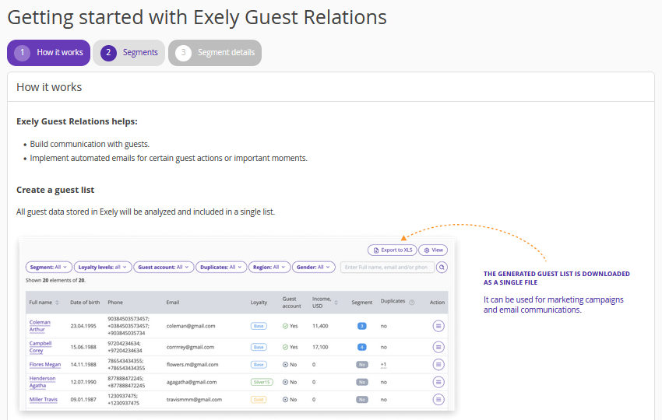662x420 pixels.
Task: Open the action menu icon for Henderson Agatha
Action: click(438, 382)
